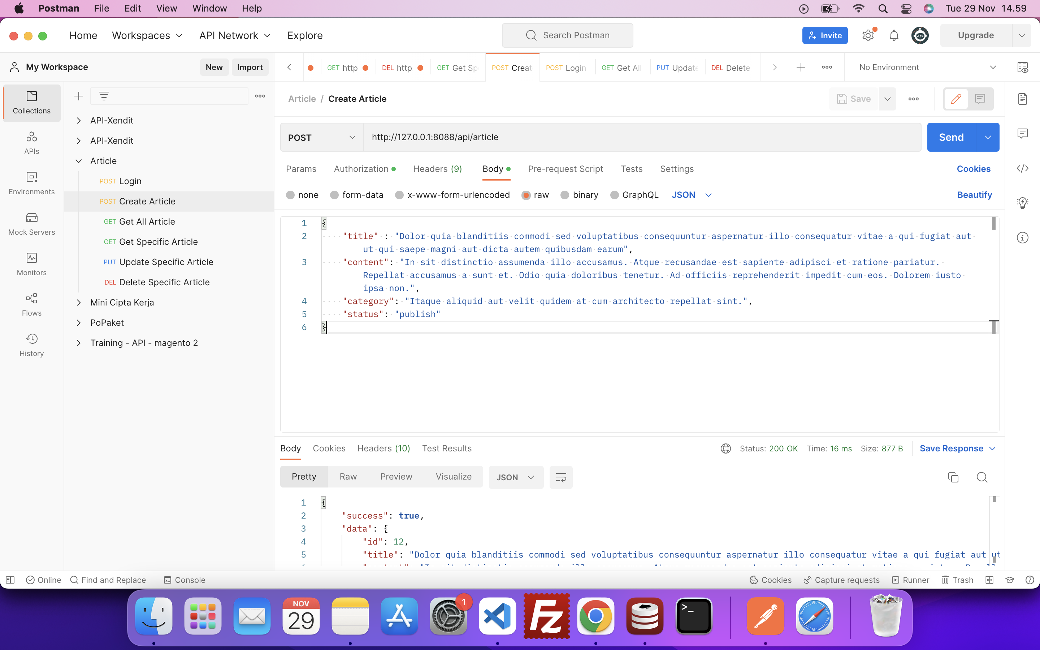Open the comments icon in right sidebar

(1023, 133)
